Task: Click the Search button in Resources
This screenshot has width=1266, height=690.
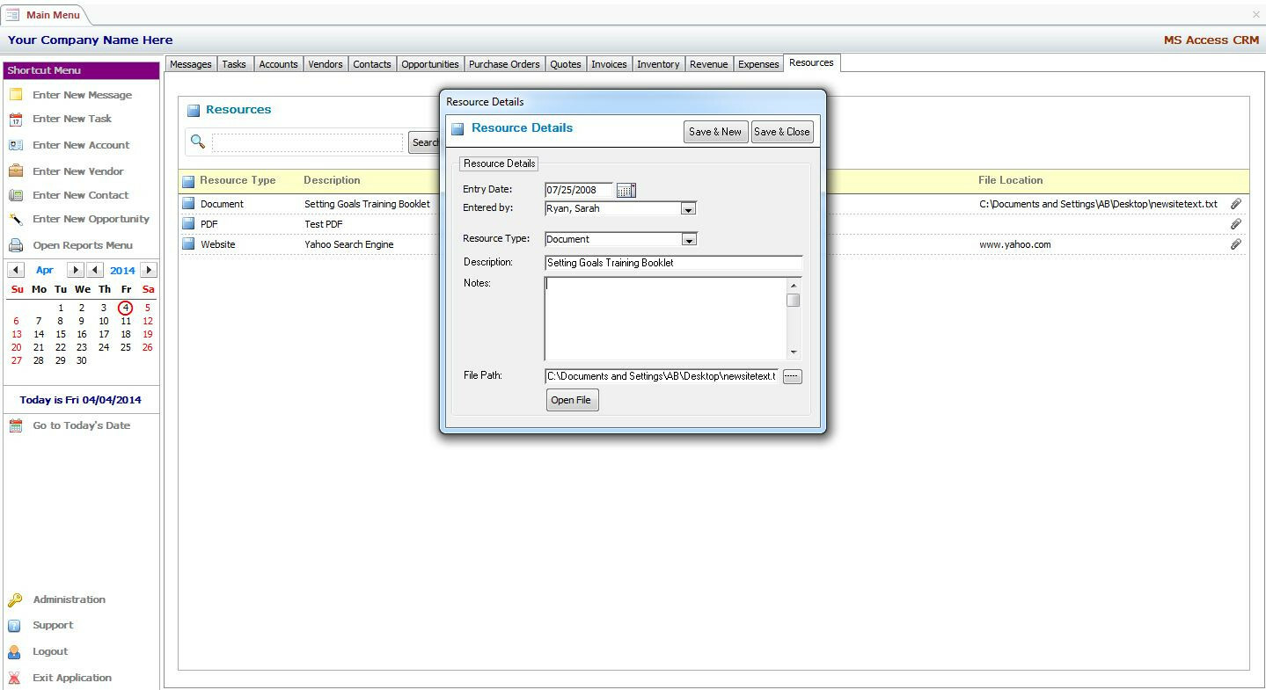Action: click(424, 142)
